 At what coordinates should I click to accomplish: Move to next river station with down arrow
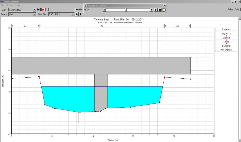(x=77, y=14)
